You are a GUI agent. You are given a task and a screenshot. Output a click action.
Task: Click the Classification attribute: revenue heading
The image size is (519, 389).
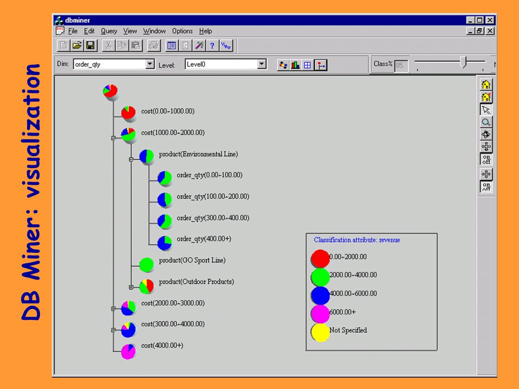(x=357, y=240)
